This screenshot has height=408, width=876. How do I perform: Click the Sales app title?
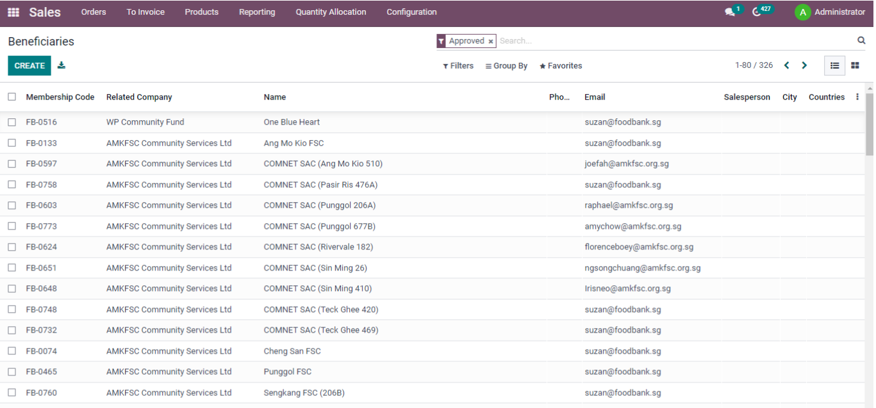pyautogui.click(x=45, y=12)
